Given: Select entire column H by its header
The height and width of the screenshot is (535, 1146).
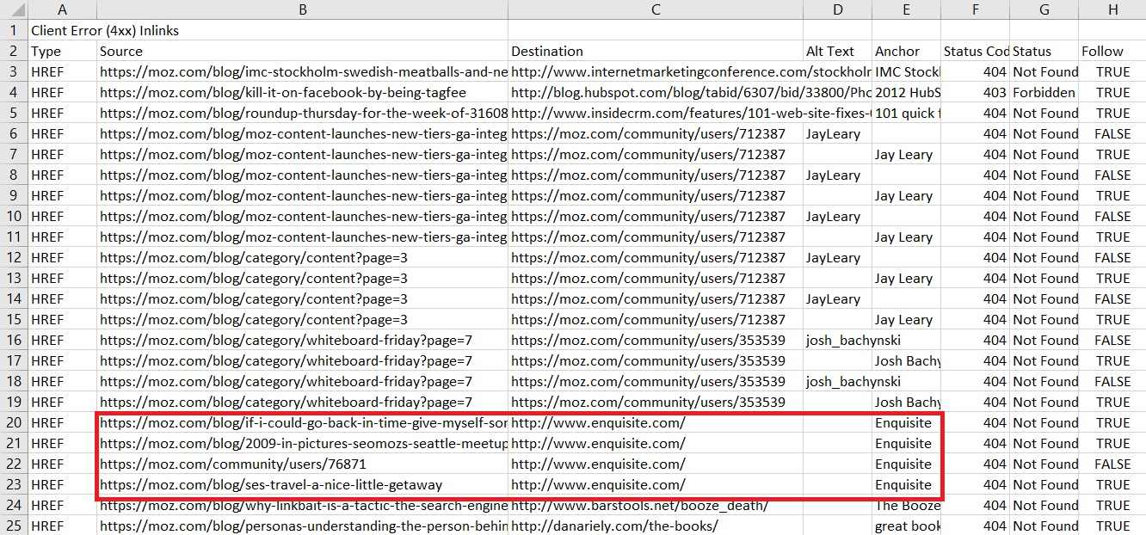Looking at the screenshot, I should 1113,9.
